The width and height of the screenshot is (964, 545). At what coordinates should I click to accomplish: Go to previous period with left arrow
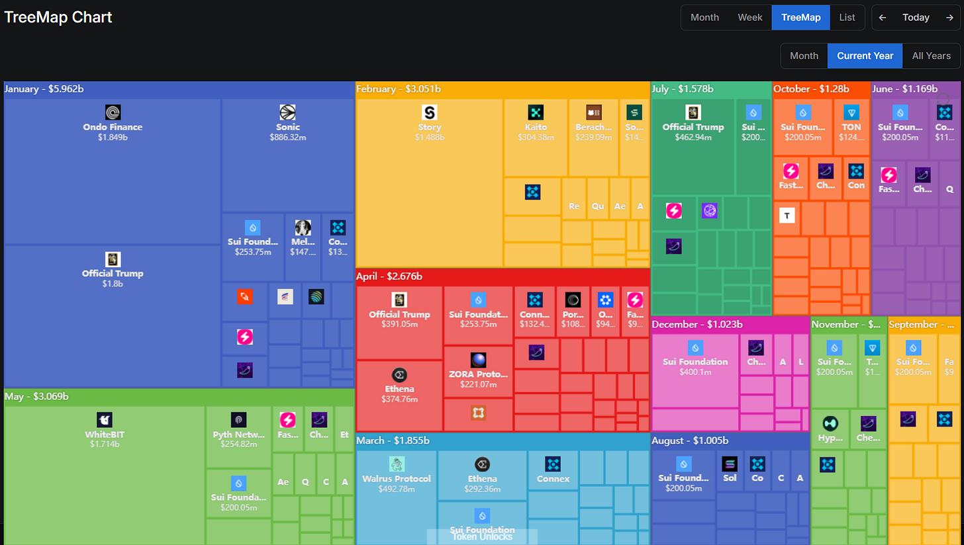[883, 18]
